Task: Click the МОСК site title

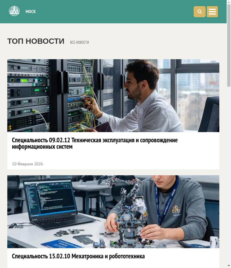Action: 31,12
